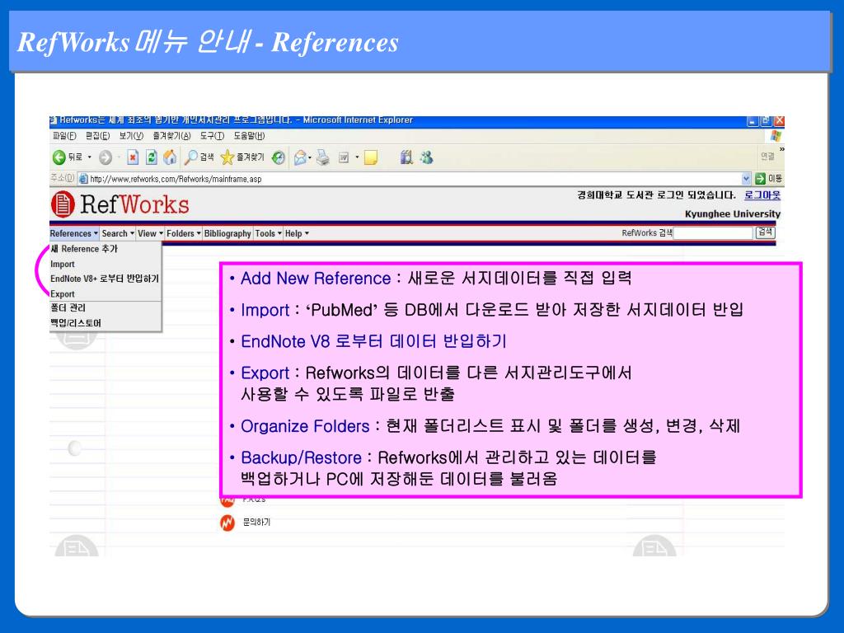Open the Bibliography menu item
This screenshot has height=633, width=844.
[227, 233]
